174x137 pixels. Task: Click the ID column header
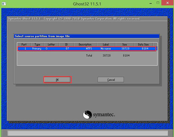pos(66,45)
